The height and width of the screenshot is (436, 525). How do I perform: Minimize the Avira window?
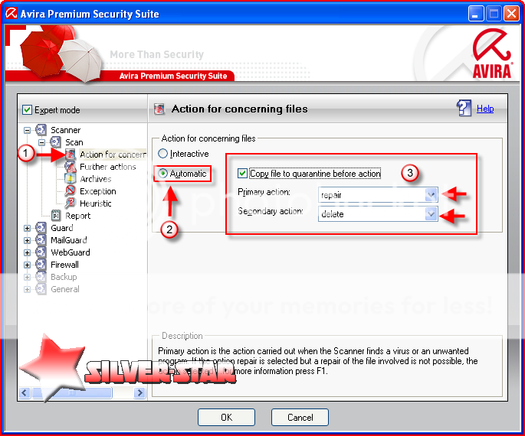coord(475,13)
